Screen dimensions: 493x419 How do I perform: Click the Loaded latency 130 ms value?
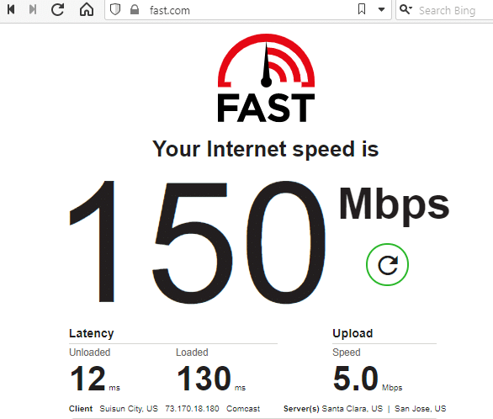(211, 379)
